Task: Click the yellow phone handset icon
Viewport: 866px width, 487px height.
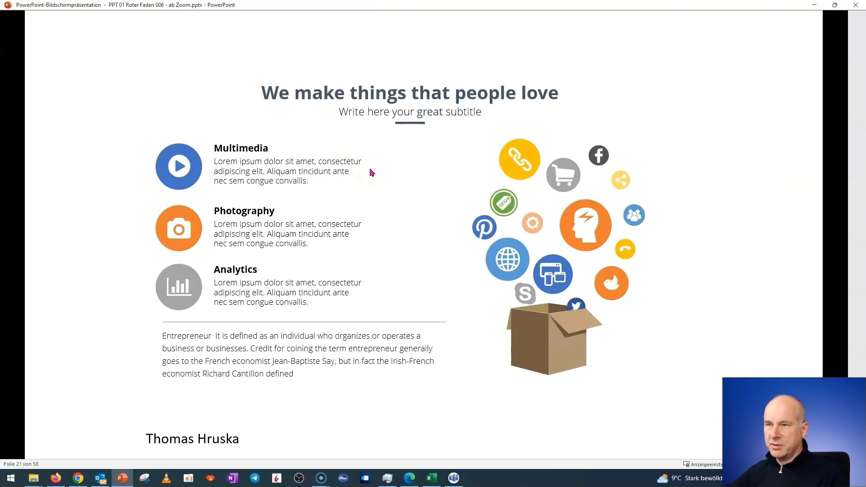Action: (625, 249)
